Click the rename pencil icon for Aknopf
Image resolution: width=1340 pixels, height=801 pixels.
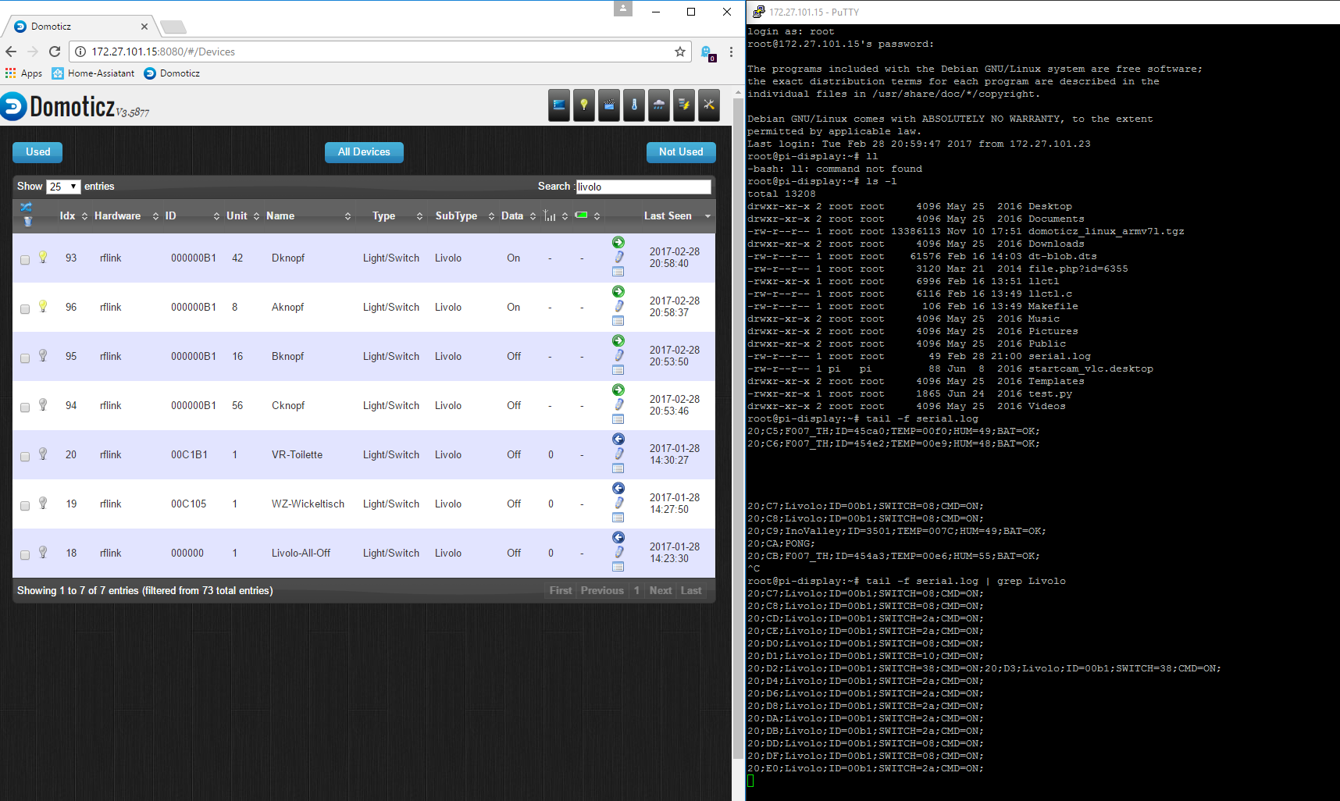tap(618, 306)
